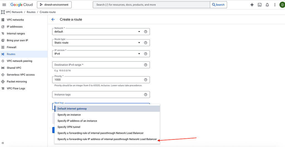Open the dinesh-environment project picker
The width and height of the screenshot is (285, 147).
click(x=54, y=5)
